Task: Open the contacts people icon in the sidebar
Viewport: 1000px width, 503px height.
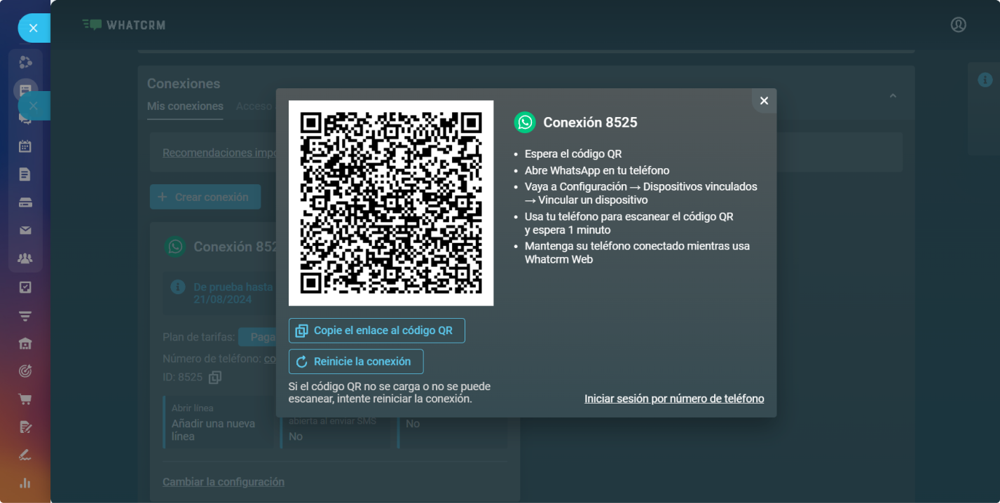Action: coord(25,259)
